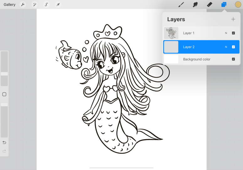This screenshot has height=170, width=243.
Task: Add a new layer with plus
Action: pos(233,19)
